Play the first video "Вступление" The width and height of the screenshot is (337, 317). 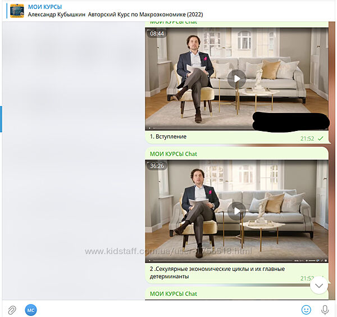236,79
